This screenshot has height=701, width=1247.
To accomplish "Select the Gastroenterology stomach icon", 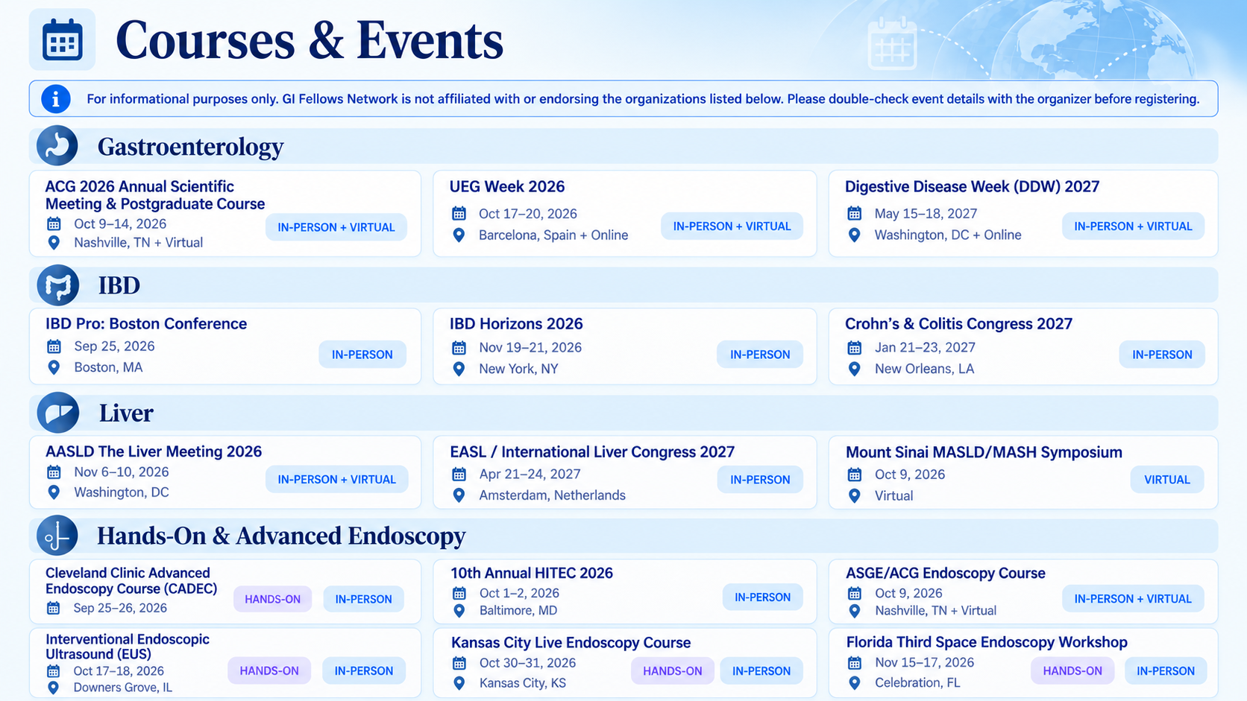I will [x=57, y=145].
